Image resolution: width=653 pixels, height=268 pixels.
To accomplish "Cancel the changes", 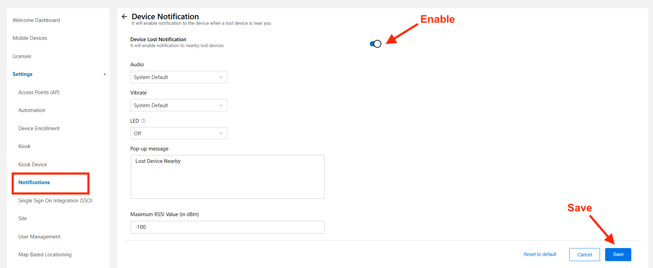I will click(x=584, y=255).
